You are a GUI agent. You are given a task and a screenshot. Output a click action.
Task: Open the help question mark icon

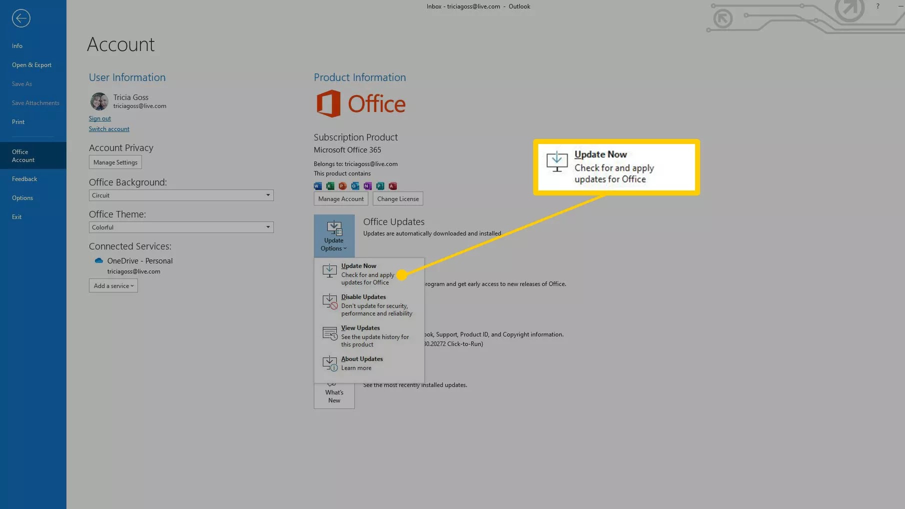[x=878, y=6]
